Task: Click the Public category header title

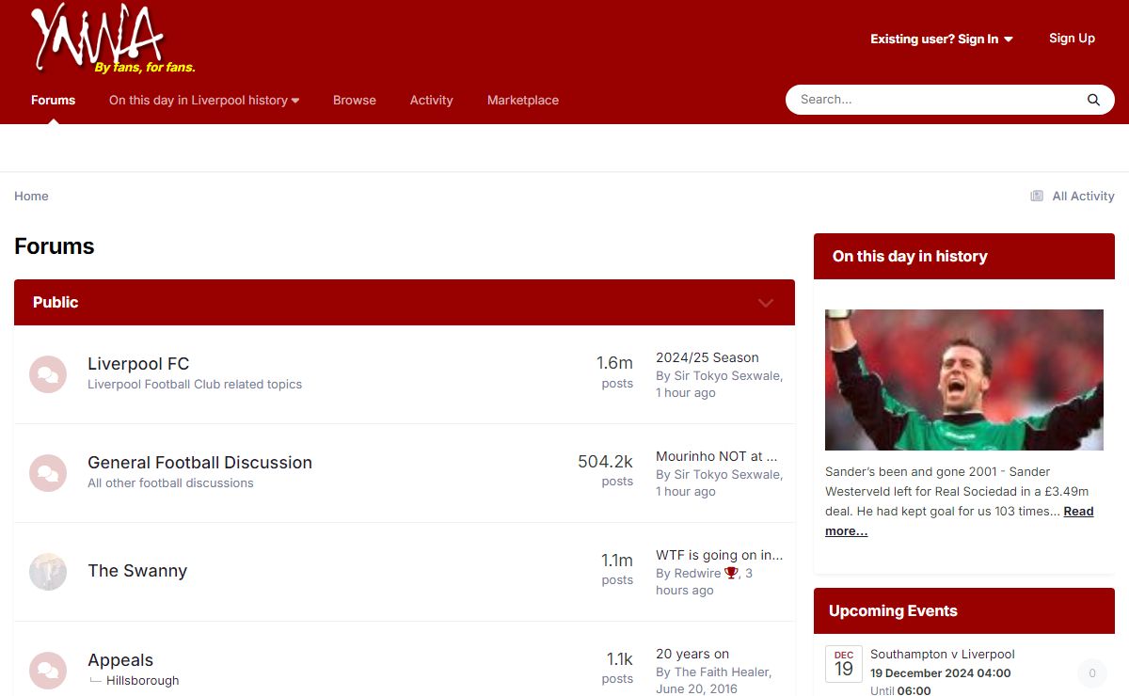Action: [56, 302]
